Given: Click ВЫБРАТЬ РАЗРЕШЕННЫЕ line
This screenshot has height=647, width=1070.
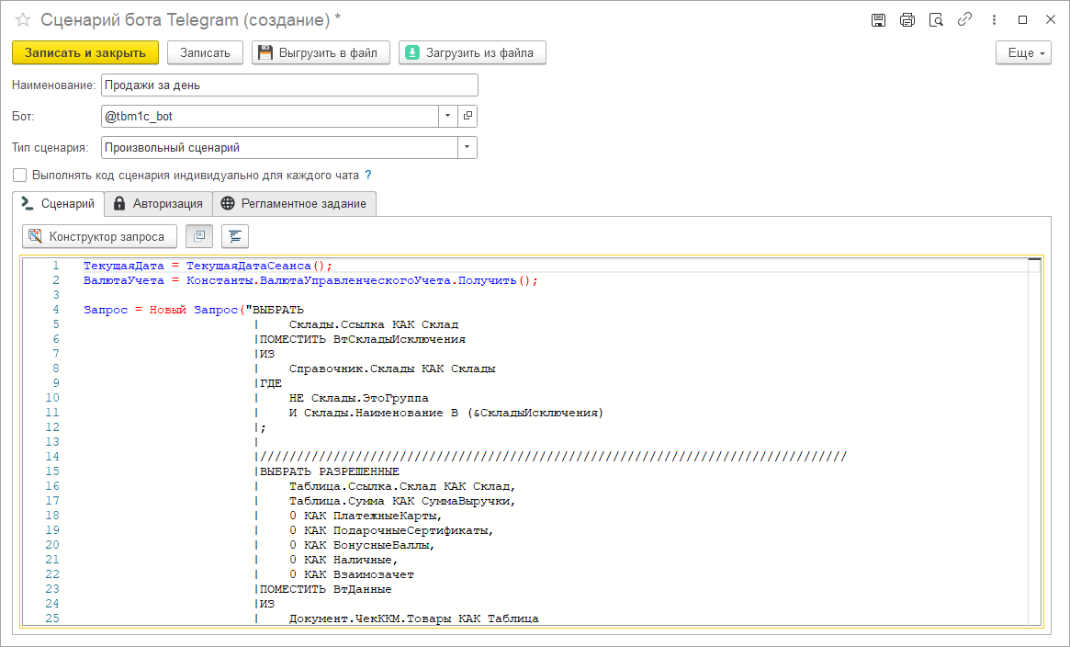Looking at the screenshot, I should 330,471.
